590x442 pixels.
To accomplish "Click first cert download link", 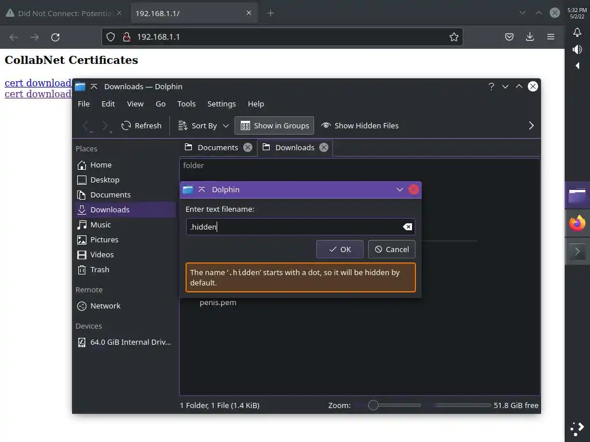I will tap(37, 83).
